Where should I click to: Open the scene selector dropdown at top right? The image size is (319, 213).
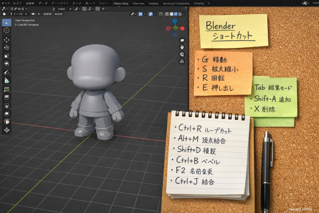coord(315,3)
